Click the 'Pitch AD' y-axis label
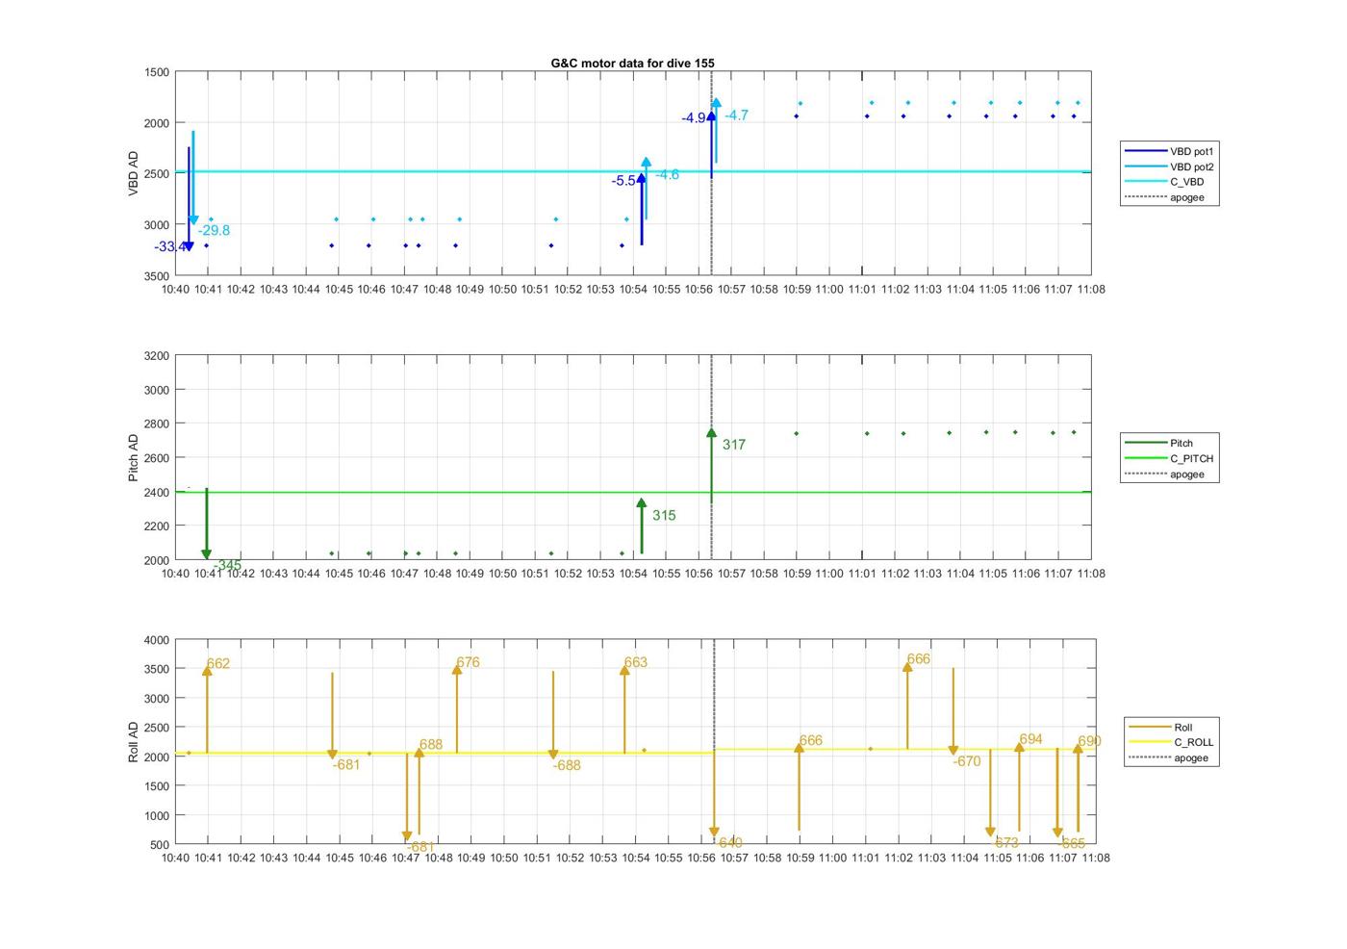This screenshot has width=1347, height=949. (134, 458)
